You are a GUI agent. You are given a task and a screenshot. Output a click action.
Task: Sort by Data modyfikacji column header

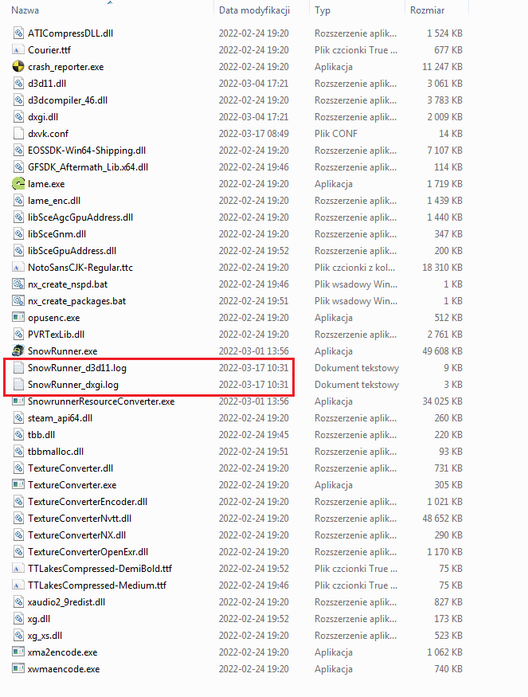[x=254, y=10]
